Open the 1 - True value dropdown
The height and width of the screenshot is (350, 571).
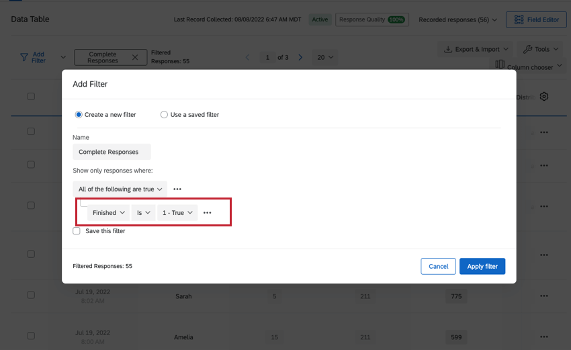[x=177, y=213]
